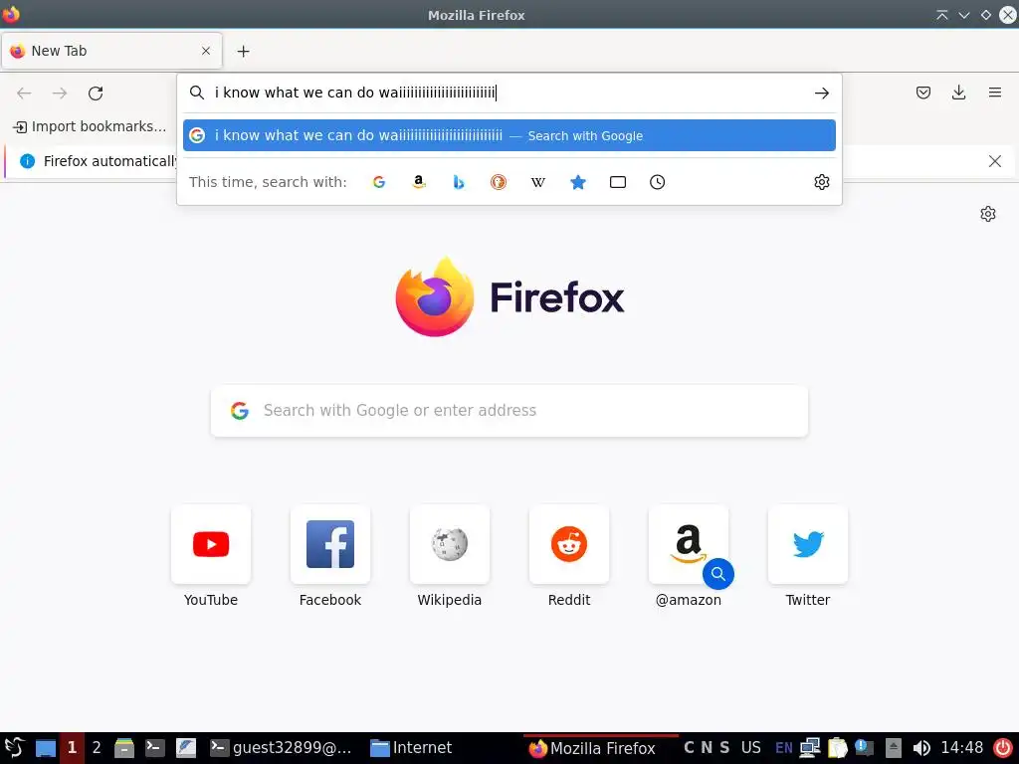Viewport: 1019px width, 764px height.
Task: Click Import bookmarks in bookmarks toolbar
Action: [x=90, y=126]
